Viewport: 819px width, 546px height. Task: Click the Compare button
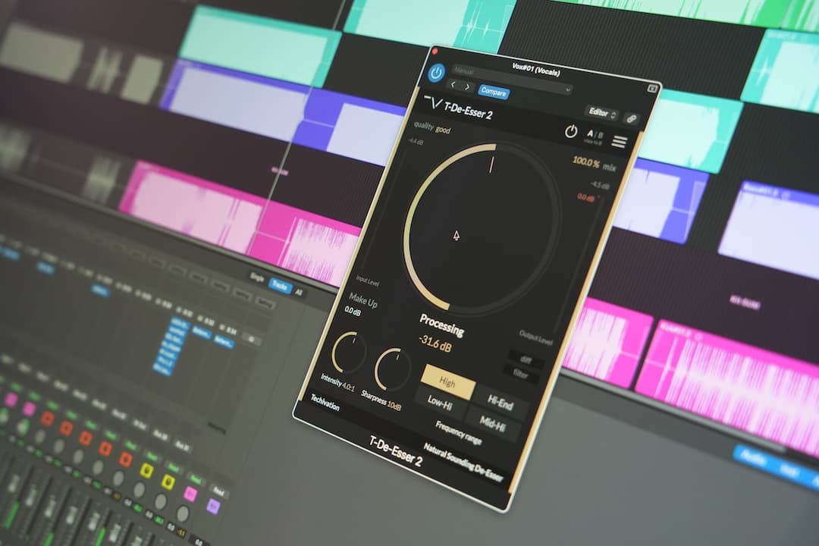point(494,90)
